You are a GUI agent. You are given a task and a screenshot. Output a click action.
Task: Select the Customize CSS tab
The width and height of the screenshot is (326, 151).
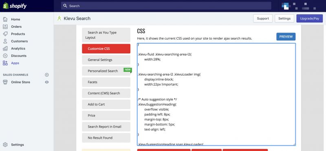[x=106, y=49]
